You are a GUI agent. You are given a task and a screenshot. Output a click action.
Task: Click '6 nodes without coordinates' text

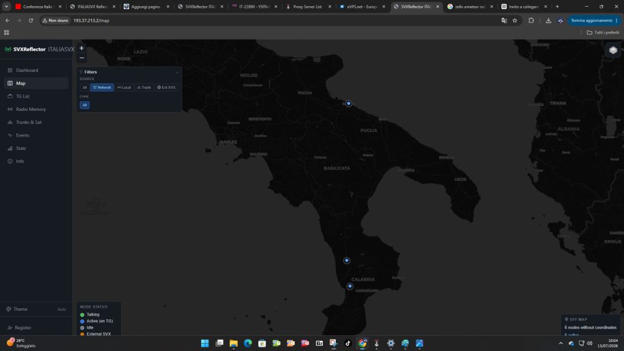coord(590,327)
